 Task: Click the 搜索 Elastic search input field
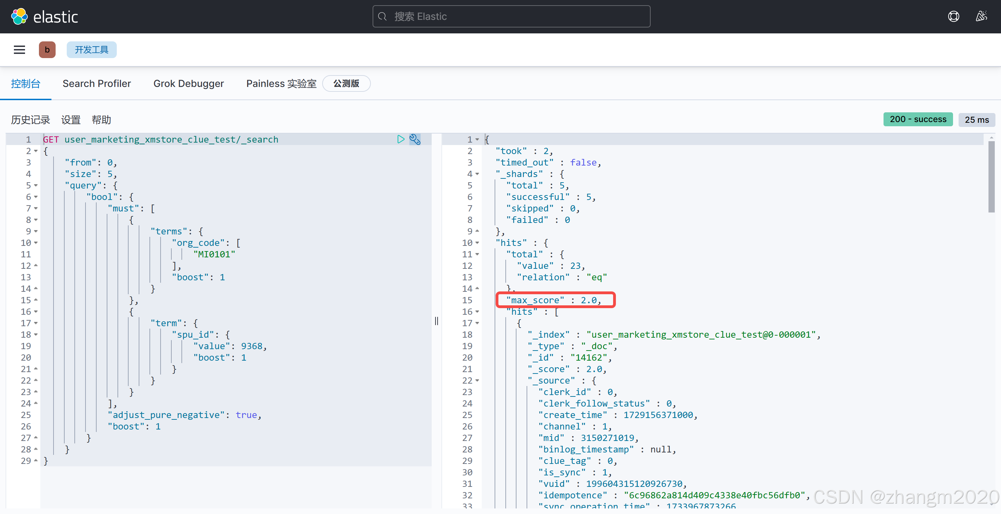pyautogui.click(x=511, y=16)
